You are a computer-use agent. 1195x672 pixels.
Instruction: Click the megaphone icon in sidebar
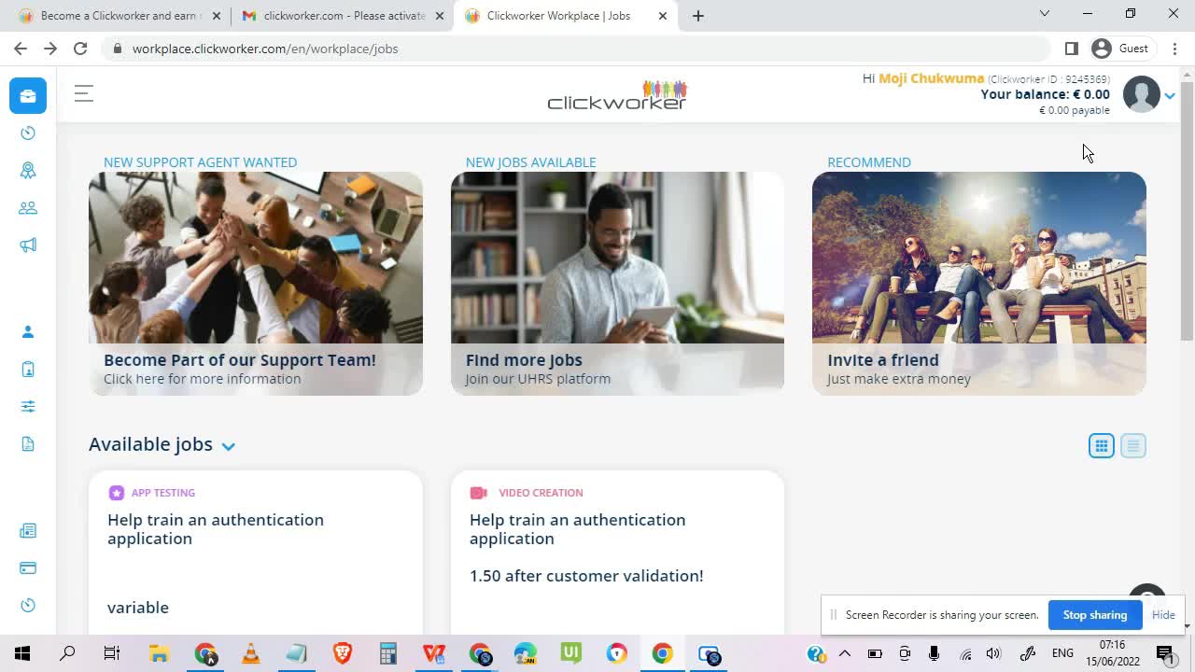coord(28,245)
